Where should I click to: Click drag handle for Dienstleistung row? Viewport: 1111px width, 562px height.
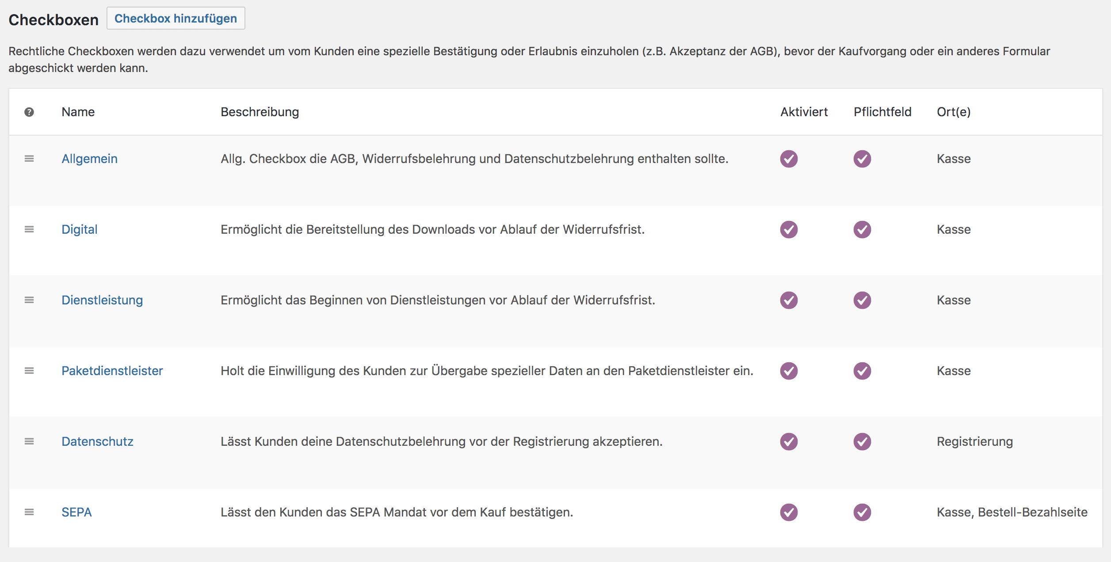(29, 300)
